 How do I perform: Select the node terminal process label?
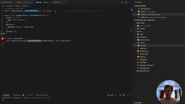[x=110, y=95]
